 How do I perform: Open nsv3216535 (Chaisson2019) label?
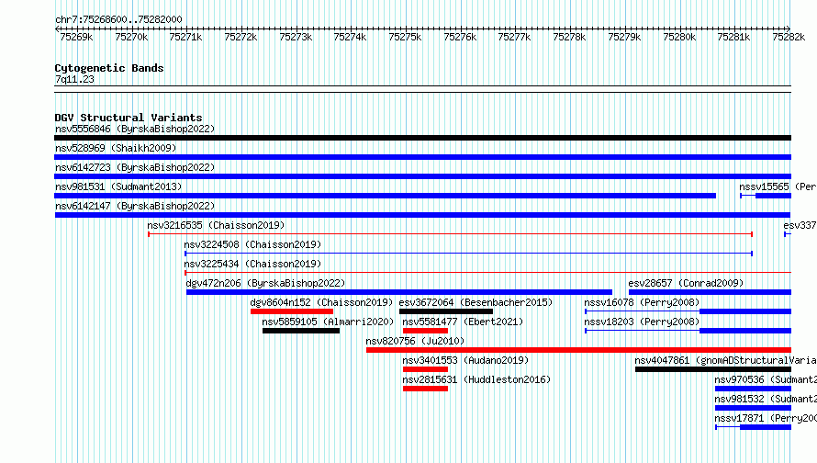(216, 225)
